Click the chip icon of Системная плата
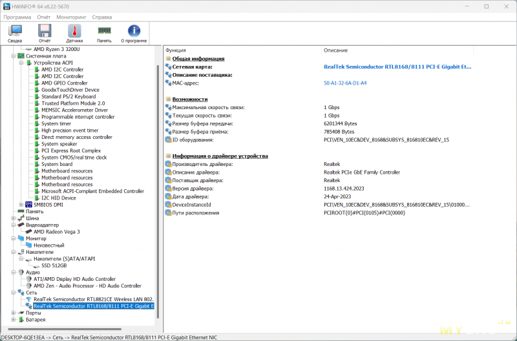This screenshot has width=517, height=341. pos(21,56)
